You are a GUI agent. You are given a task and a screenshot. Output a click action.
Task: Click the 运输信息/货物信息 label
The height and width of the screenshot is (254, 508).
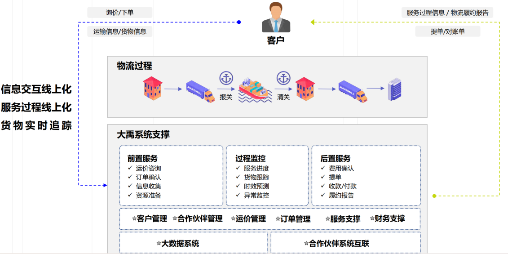point(119,31)
